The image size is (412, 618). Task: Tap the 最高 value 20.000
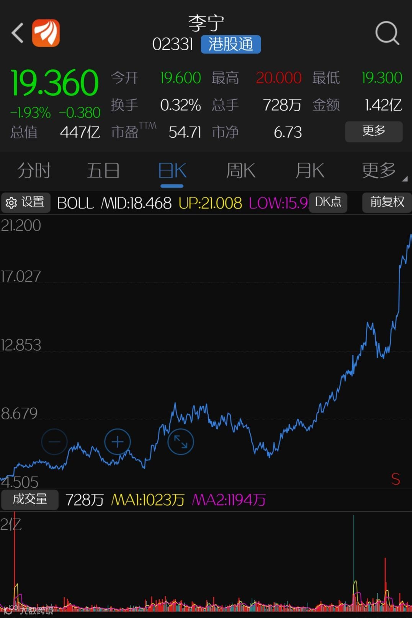click(x=279, y=78)
